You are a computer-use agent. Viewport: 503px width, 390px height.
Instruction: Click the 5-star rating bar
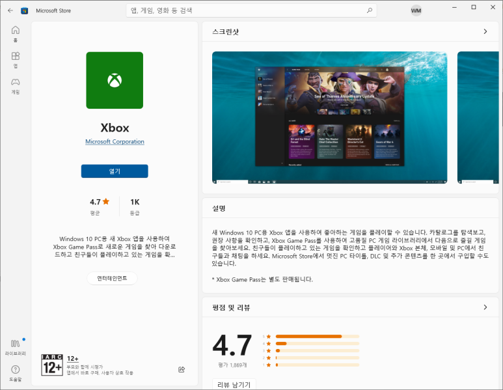[318, 337]
